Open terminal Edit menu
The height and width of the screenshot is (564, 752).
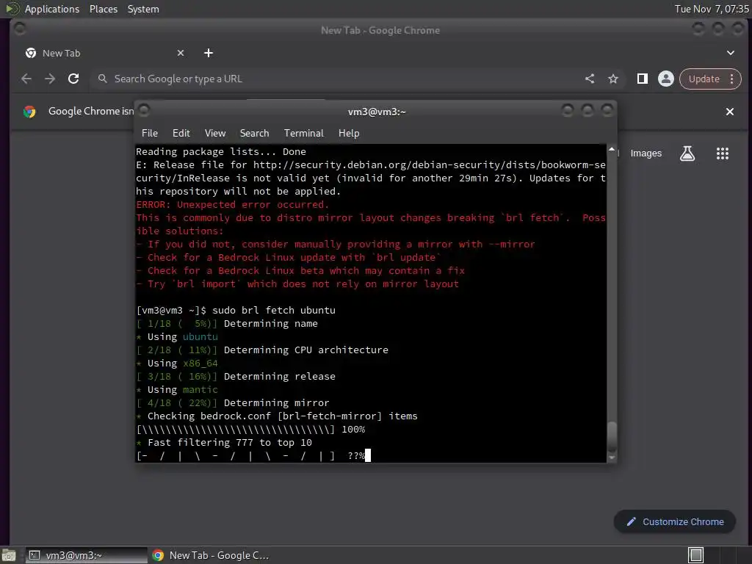(x=181, y=134)
